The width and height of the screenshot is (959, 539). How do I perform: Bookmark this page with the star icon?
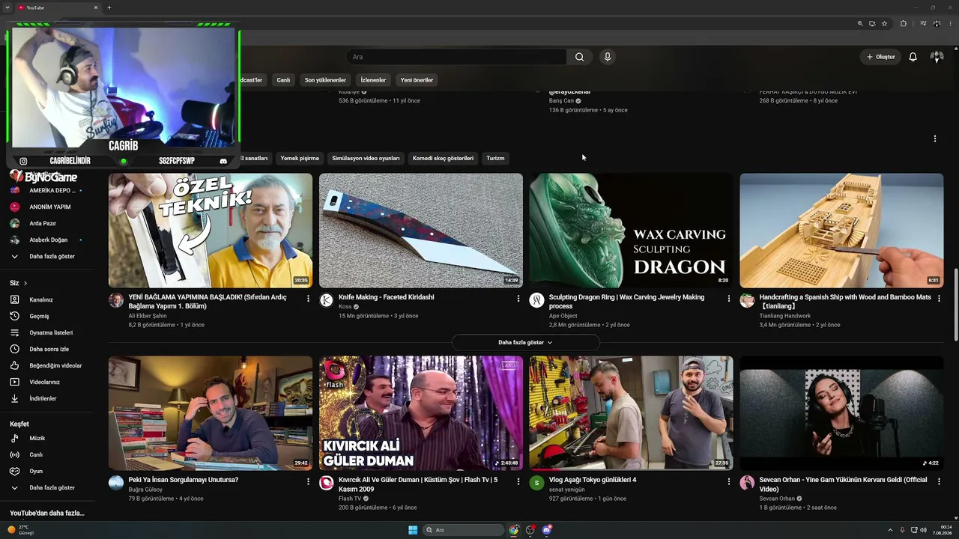pos(884,23)
